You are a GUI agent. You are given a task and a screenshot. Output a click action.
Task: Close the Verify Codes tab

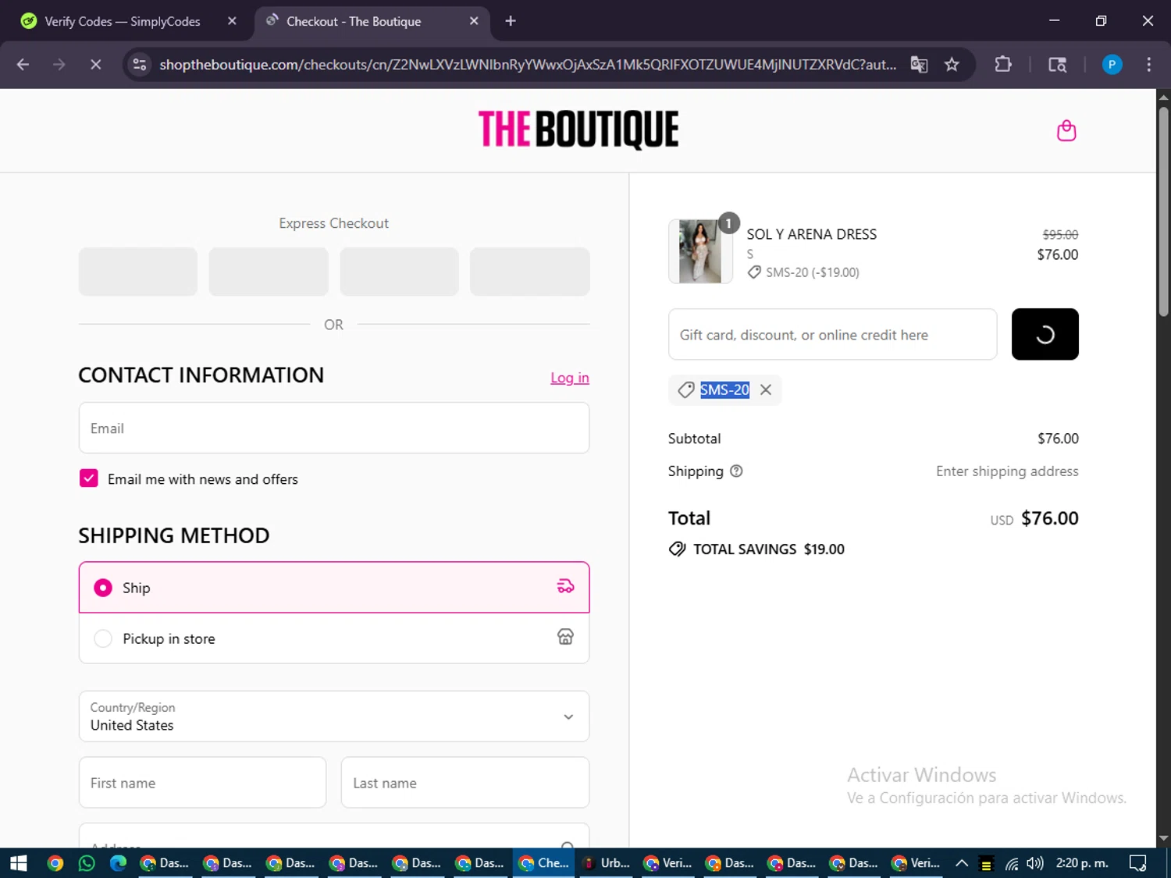click(232, 21)
